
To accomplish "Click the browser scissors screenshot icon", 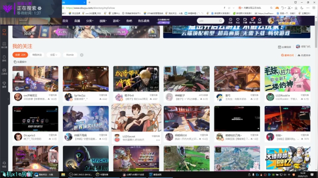I will [x=289, y=8].
